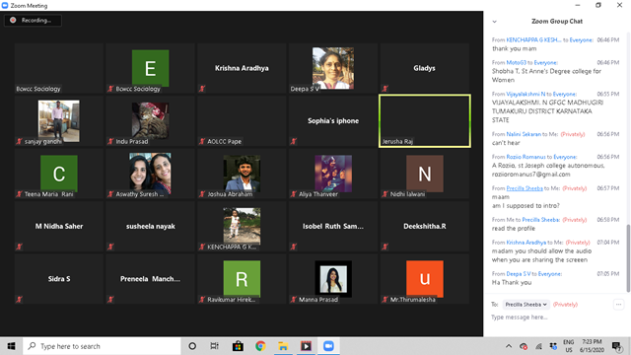Click sender name Vijayalakshmi N in chat

[x=526, y=95]
